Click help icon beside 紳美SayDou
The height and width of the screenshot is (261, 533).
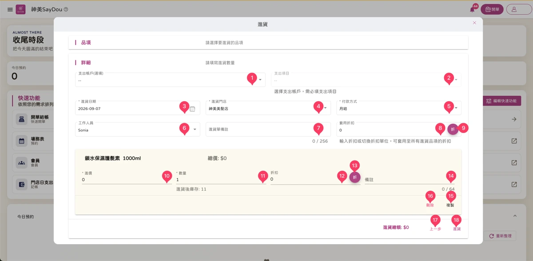point(66,9)
